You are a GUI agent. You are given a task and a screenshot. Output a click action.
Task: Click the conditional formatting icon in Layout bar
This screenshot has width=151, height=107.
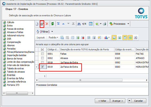point(89,38)
